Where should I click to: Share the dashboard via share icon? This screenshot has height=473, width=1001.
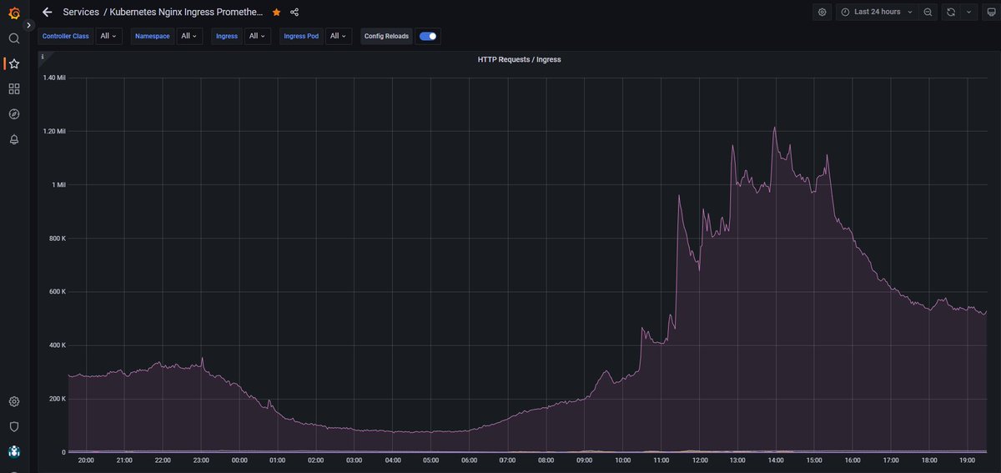coord(294,13)
